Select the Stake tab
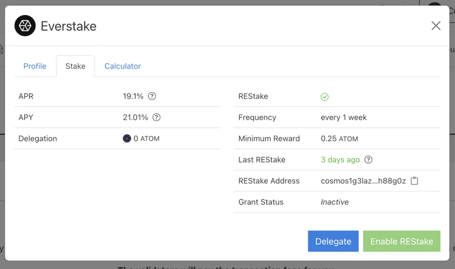 (x=75, y=66)
